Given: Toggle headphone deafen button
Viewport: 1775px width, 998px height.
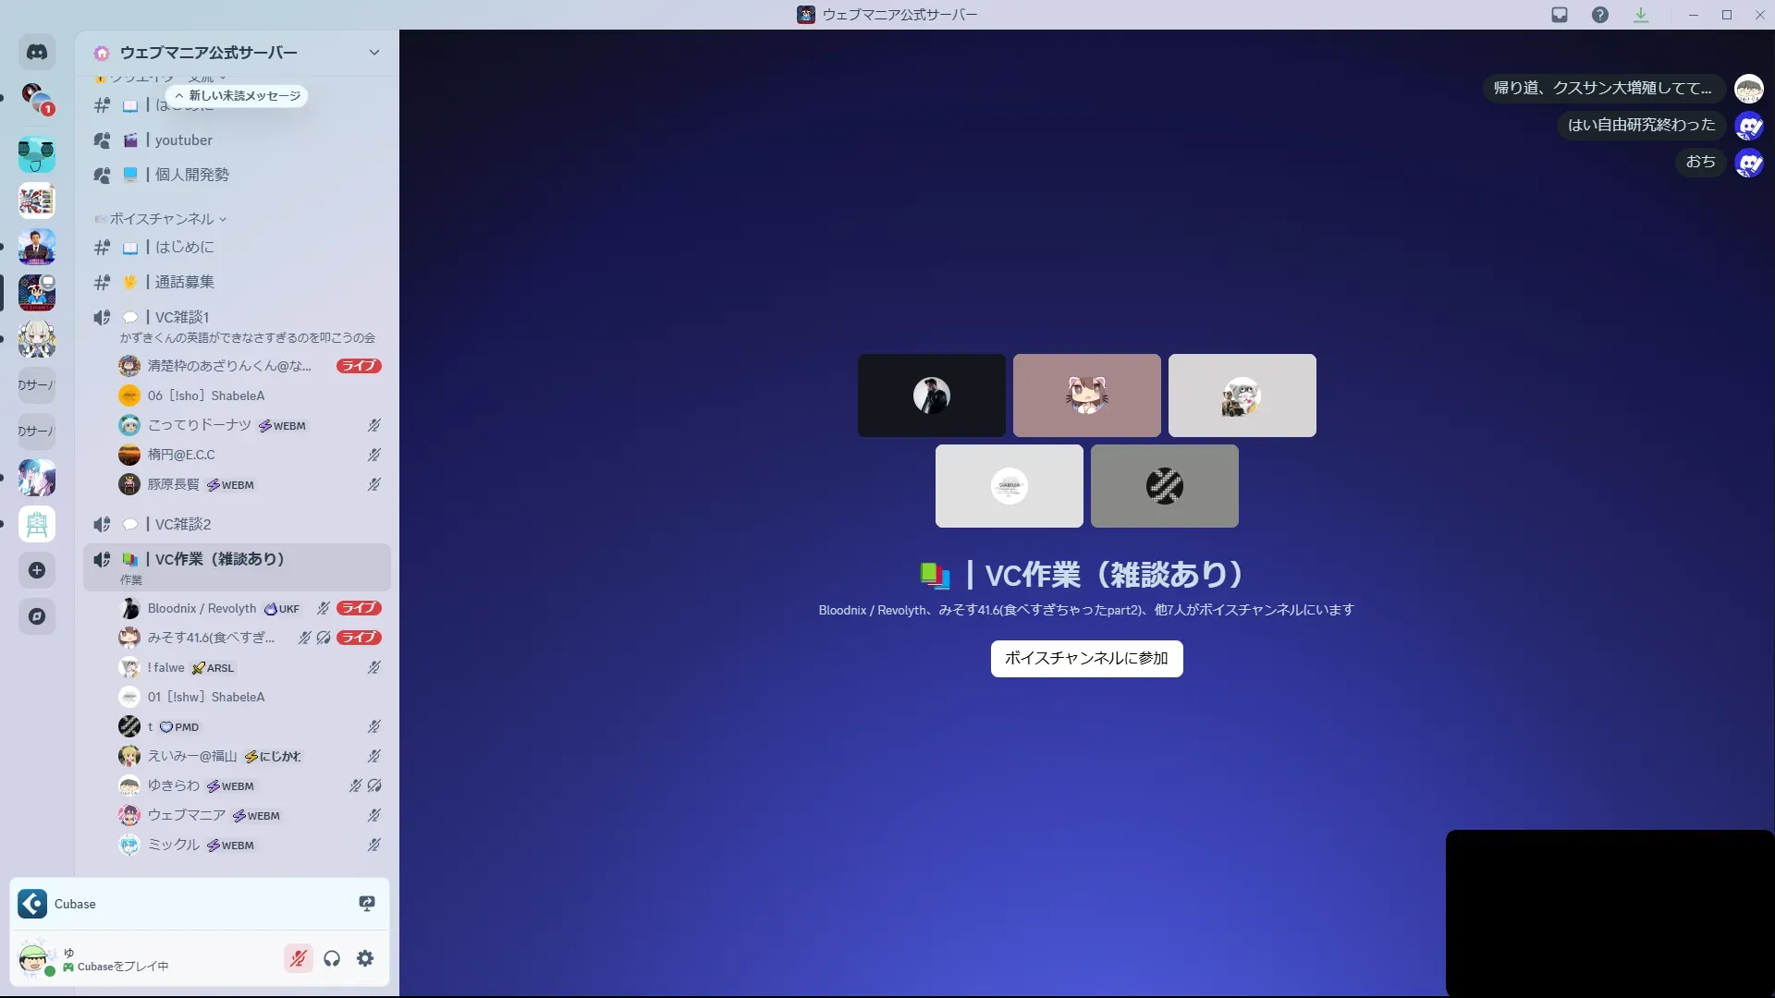Looking at the screenshot, I should pos(332,958).
